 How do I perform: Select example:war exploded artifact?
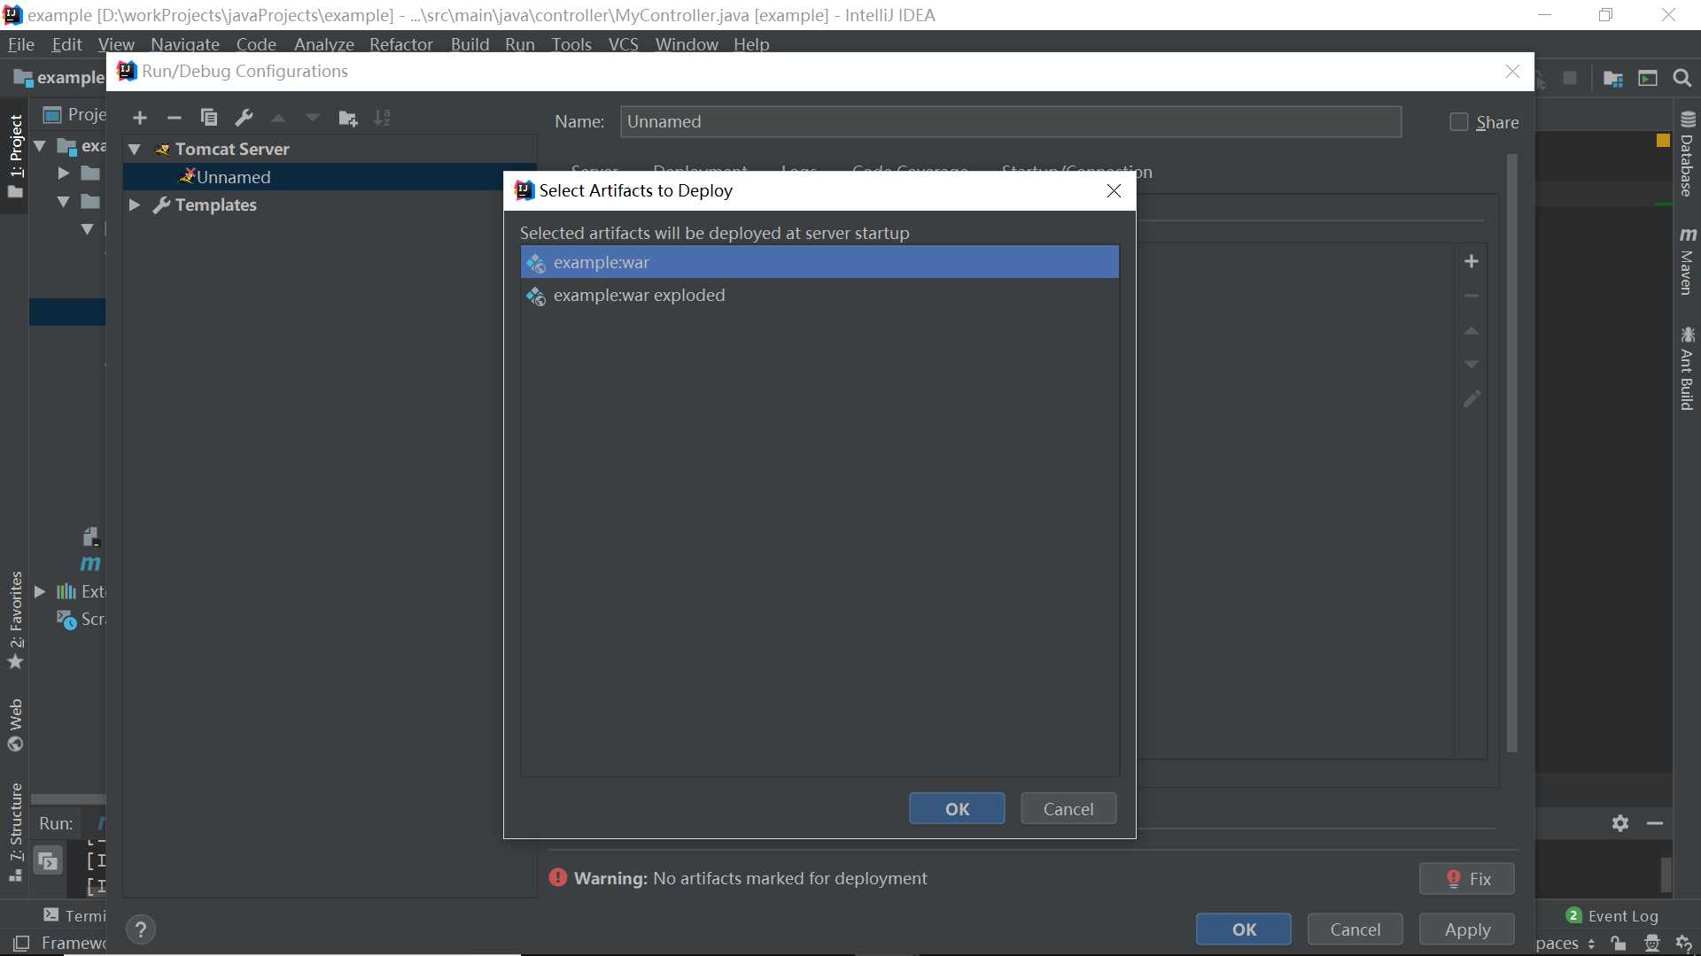point(639,294)
